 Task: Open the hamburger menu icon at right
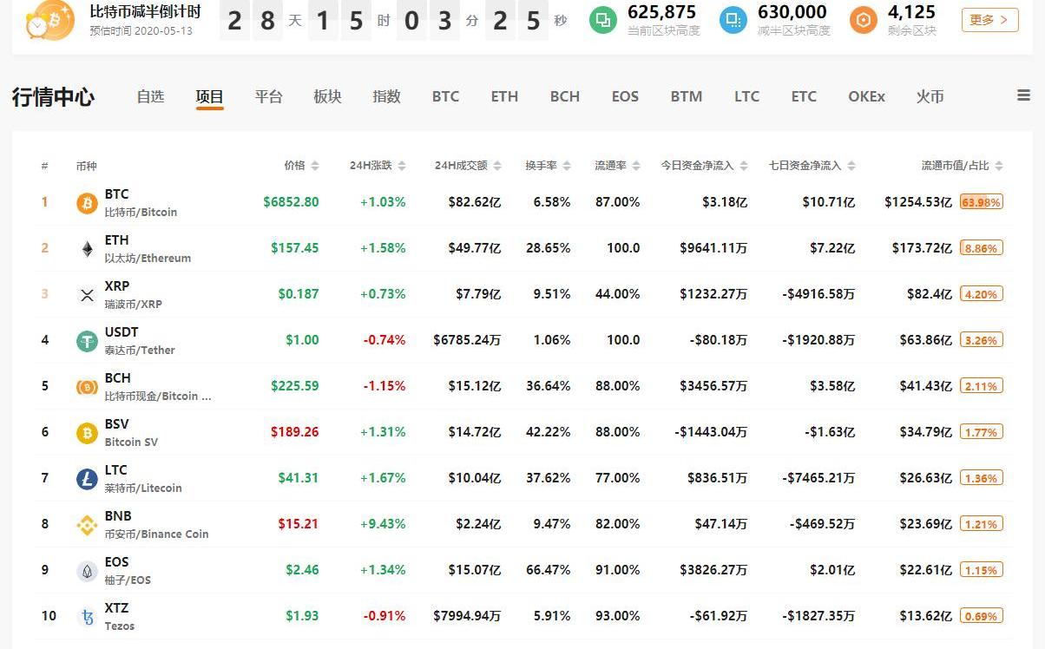coord(1023,96)
